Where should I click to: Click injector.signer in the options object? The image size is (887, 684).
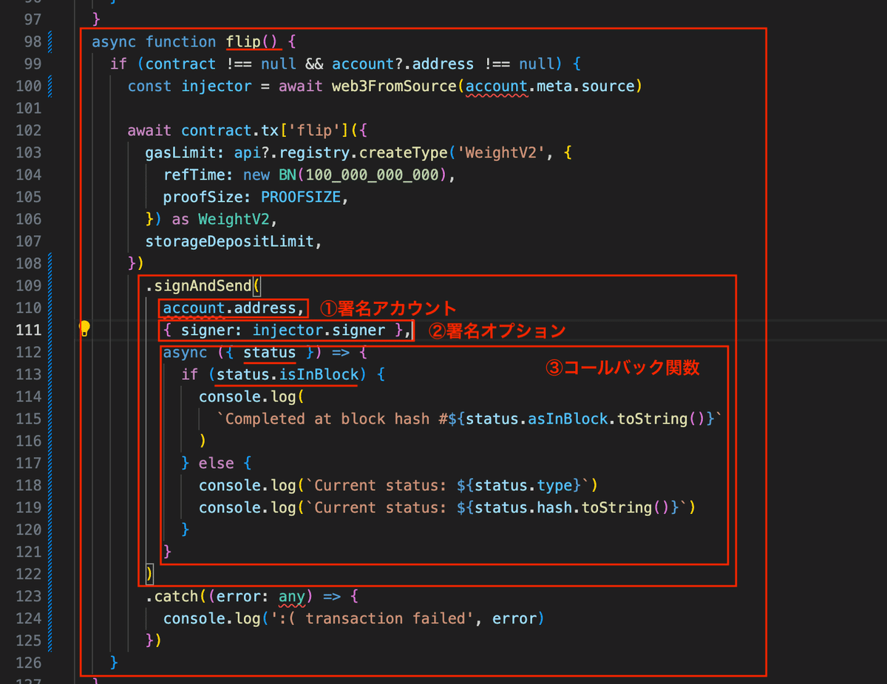tap(319, 330)
